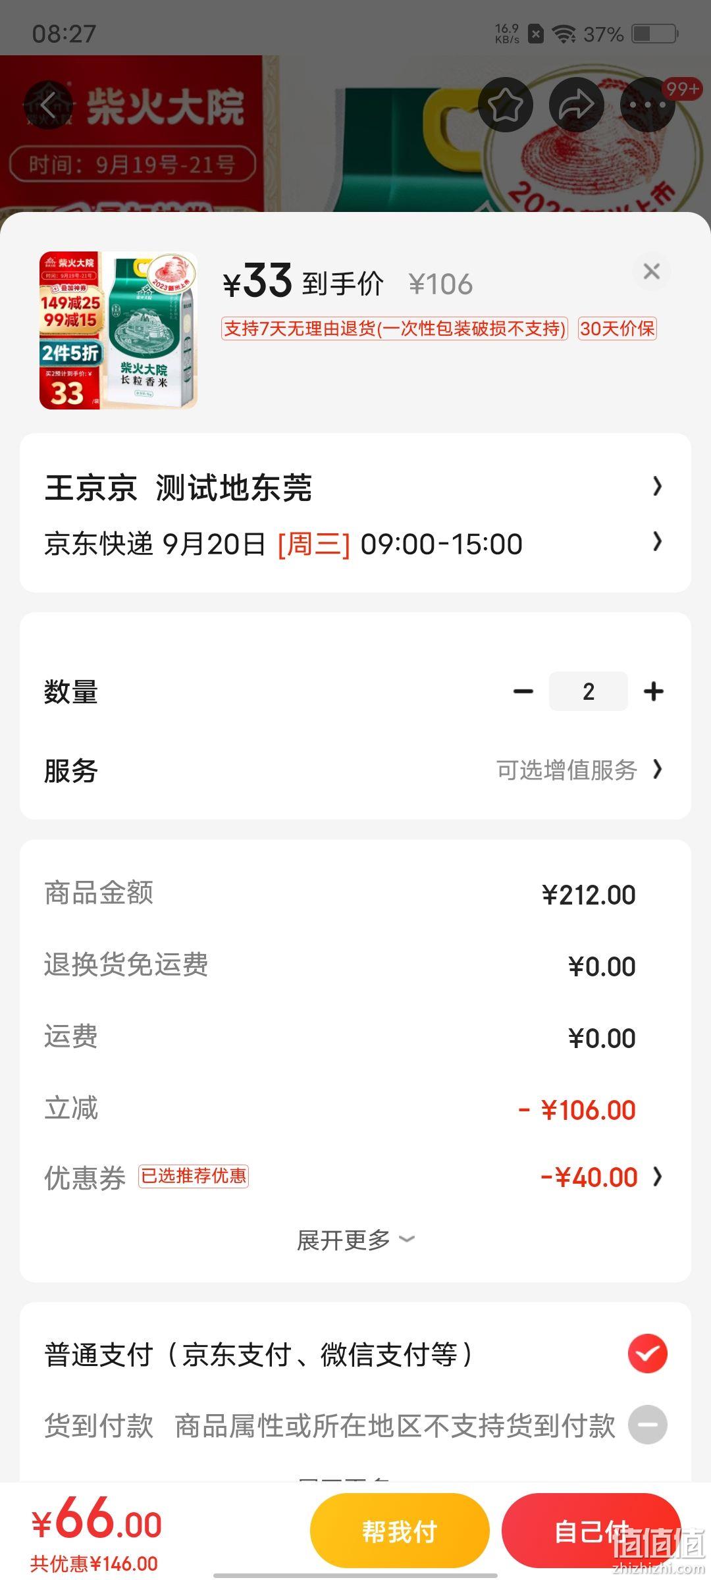Open 可选增值服务 service options
This screenshot has width=711, height=1580.
pos(579,770)
